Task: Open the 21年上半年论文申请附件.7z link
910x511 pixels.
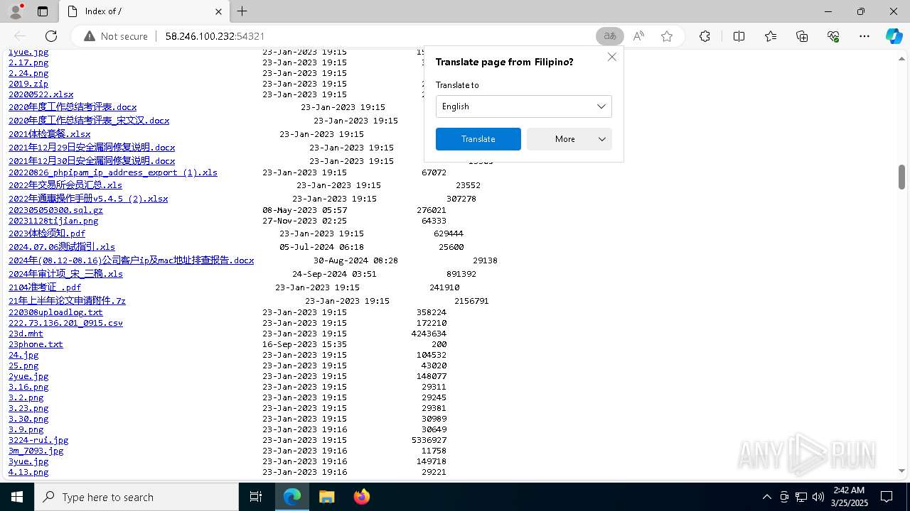Action: [x=67, y=301]
